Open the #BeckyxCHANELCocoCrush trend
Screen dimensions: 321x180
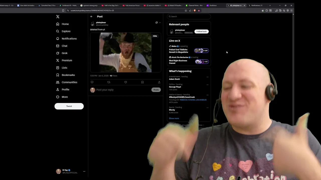(x=182, y=97)
